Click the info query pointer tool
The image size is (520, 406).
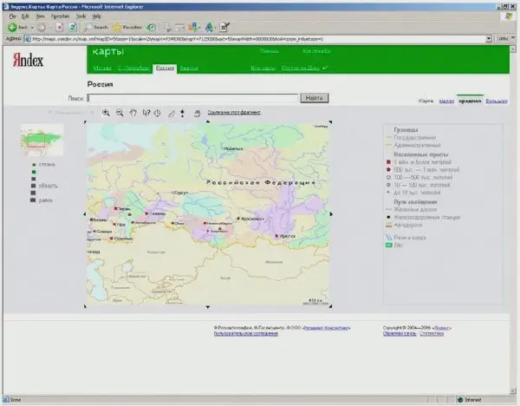point(145,113)
